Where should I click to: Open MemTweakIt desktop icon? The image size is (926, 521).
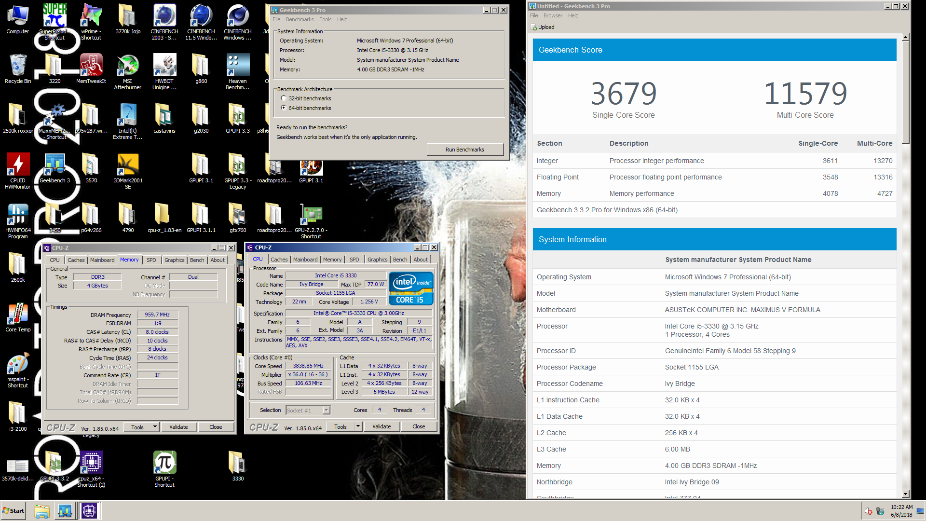point(91,69)
